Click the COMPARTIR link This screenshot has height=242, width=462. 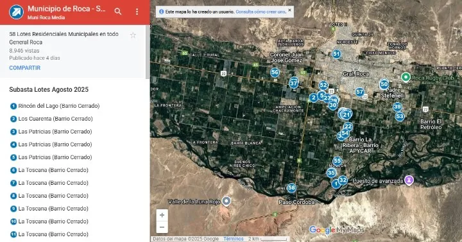pos(25,68)
